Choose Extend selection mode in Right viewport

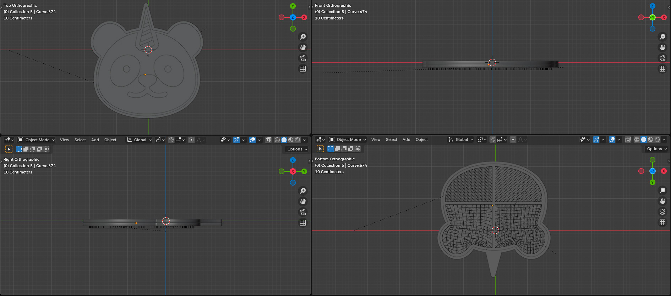click(26, 149)
